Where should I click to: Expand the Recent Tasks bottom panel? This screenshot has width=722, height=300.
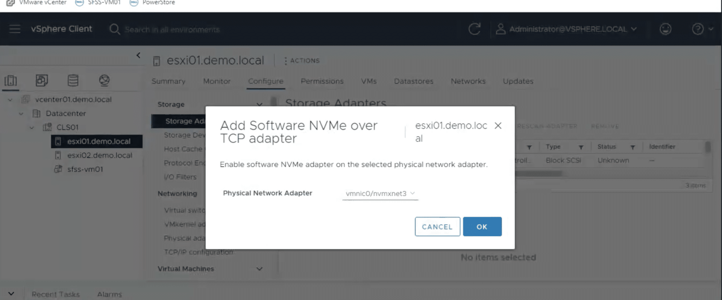pos(11,294)
